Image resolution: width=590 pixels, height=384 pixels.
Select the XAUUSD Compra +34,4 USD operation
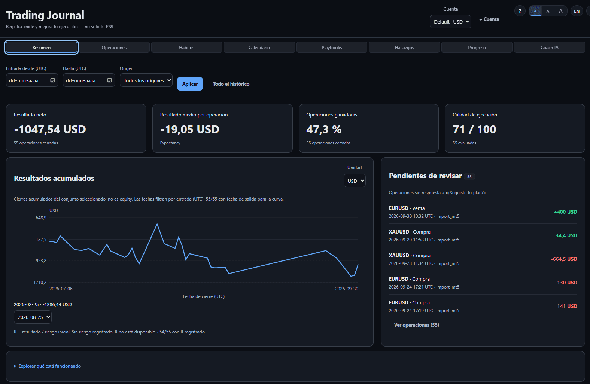point(483,235)
